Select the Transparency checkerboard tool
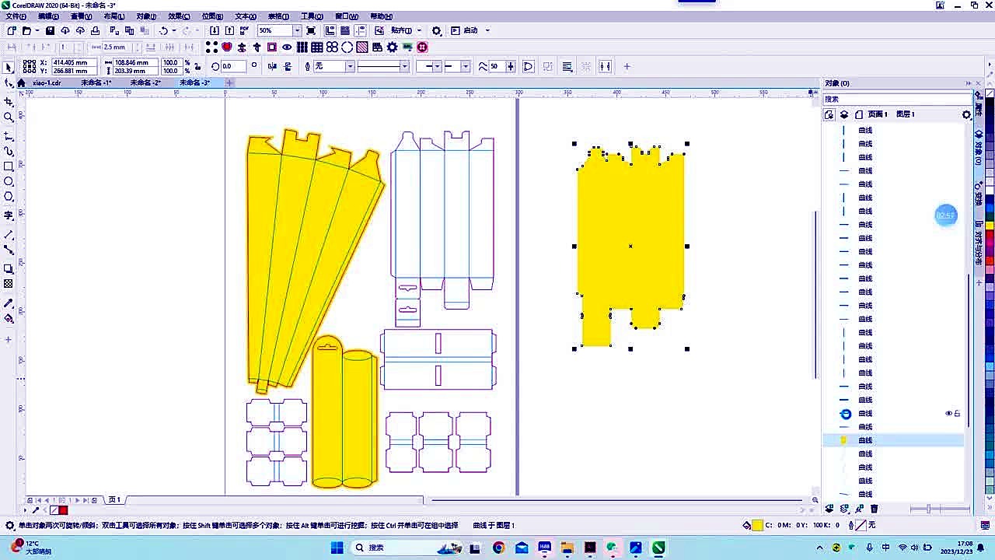Screen dimensions: 995x560 point(9,284)
